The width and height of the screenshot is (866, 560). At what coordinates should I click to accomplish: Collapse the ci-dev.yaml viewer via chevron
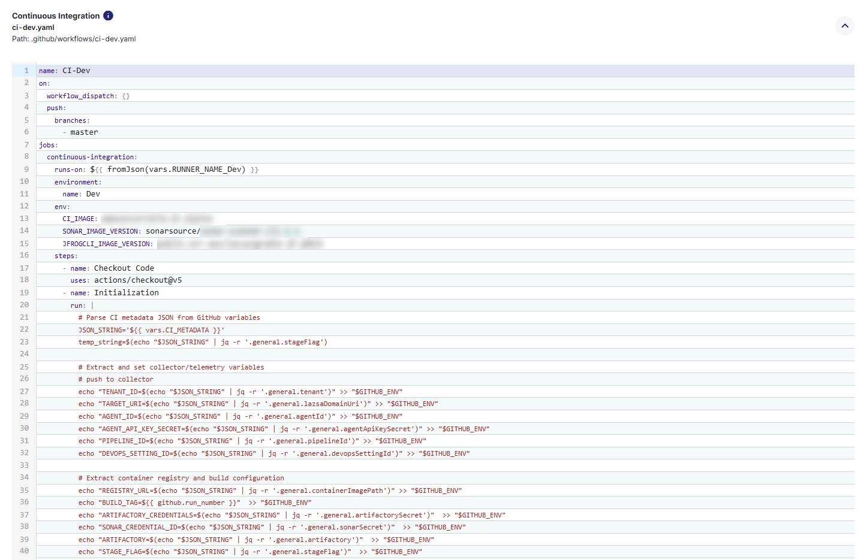click(844, 26)
